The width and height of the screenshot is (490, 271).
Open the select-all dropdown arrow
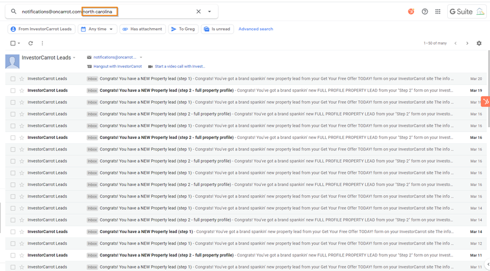19,43
